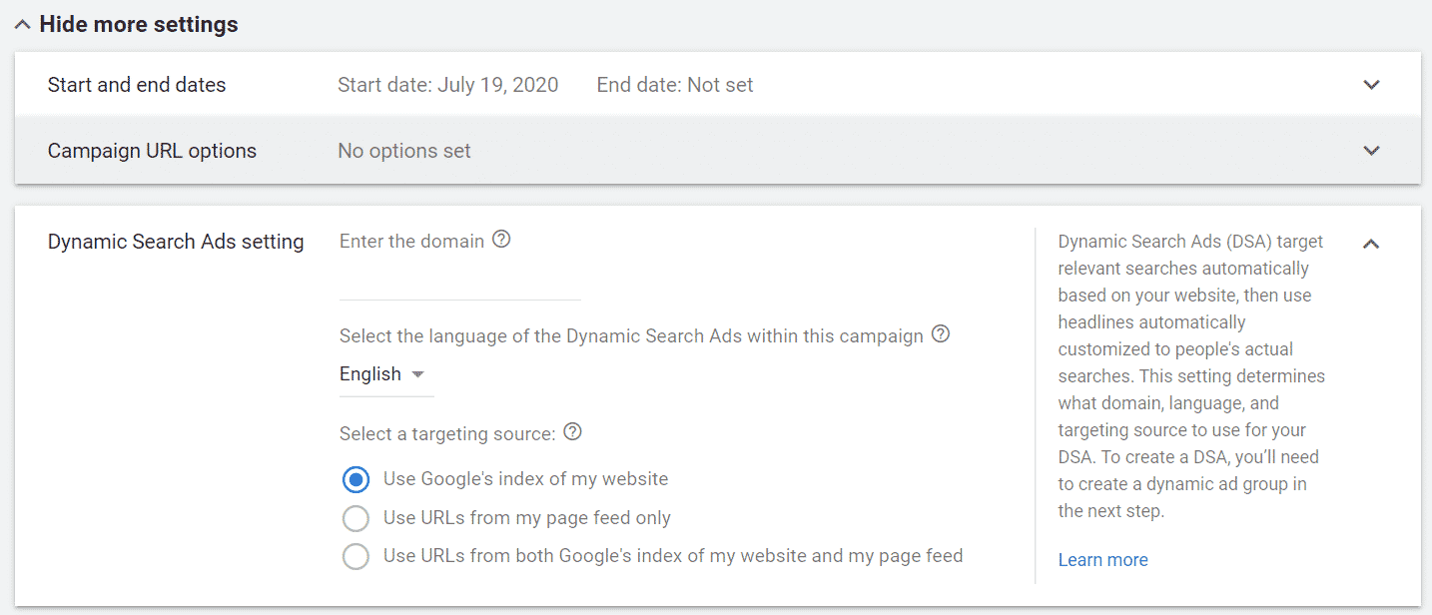
Task: Click the "Dynamic Search Ads setting" label
Action: [x=176, y=241]
